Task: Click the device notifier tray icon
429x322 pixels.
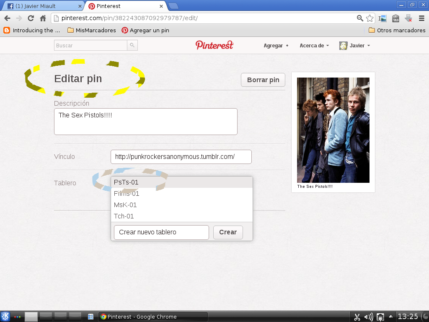Action: (x=380, y=317)
